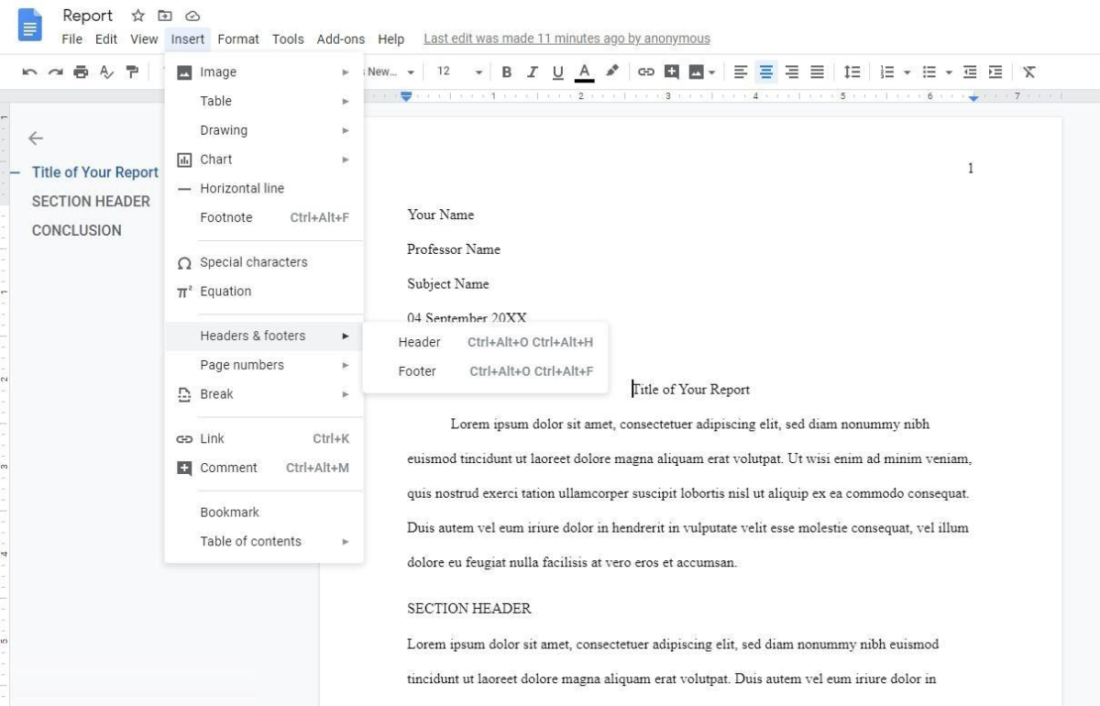Select the highlight color tool

coord(612,71)
